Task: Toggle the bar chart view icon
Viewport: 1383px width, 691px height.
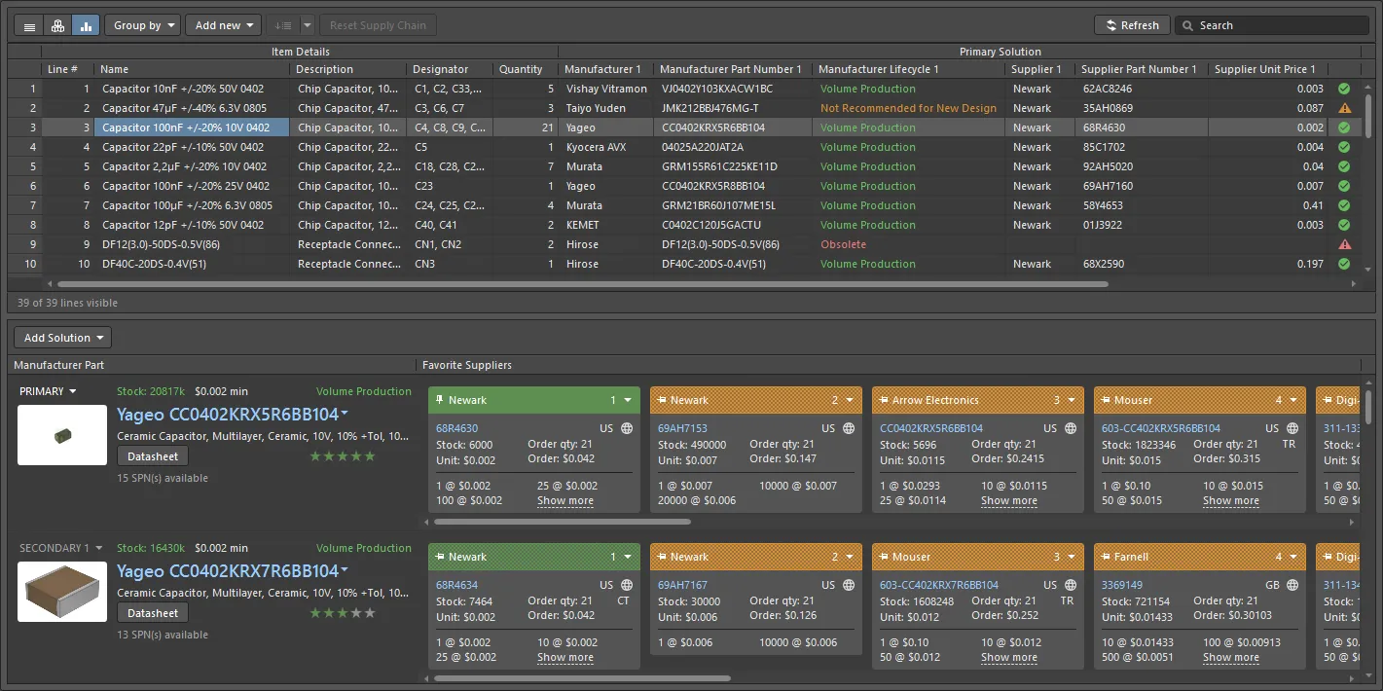Action: pyautogui.click(x=86, y=25)
